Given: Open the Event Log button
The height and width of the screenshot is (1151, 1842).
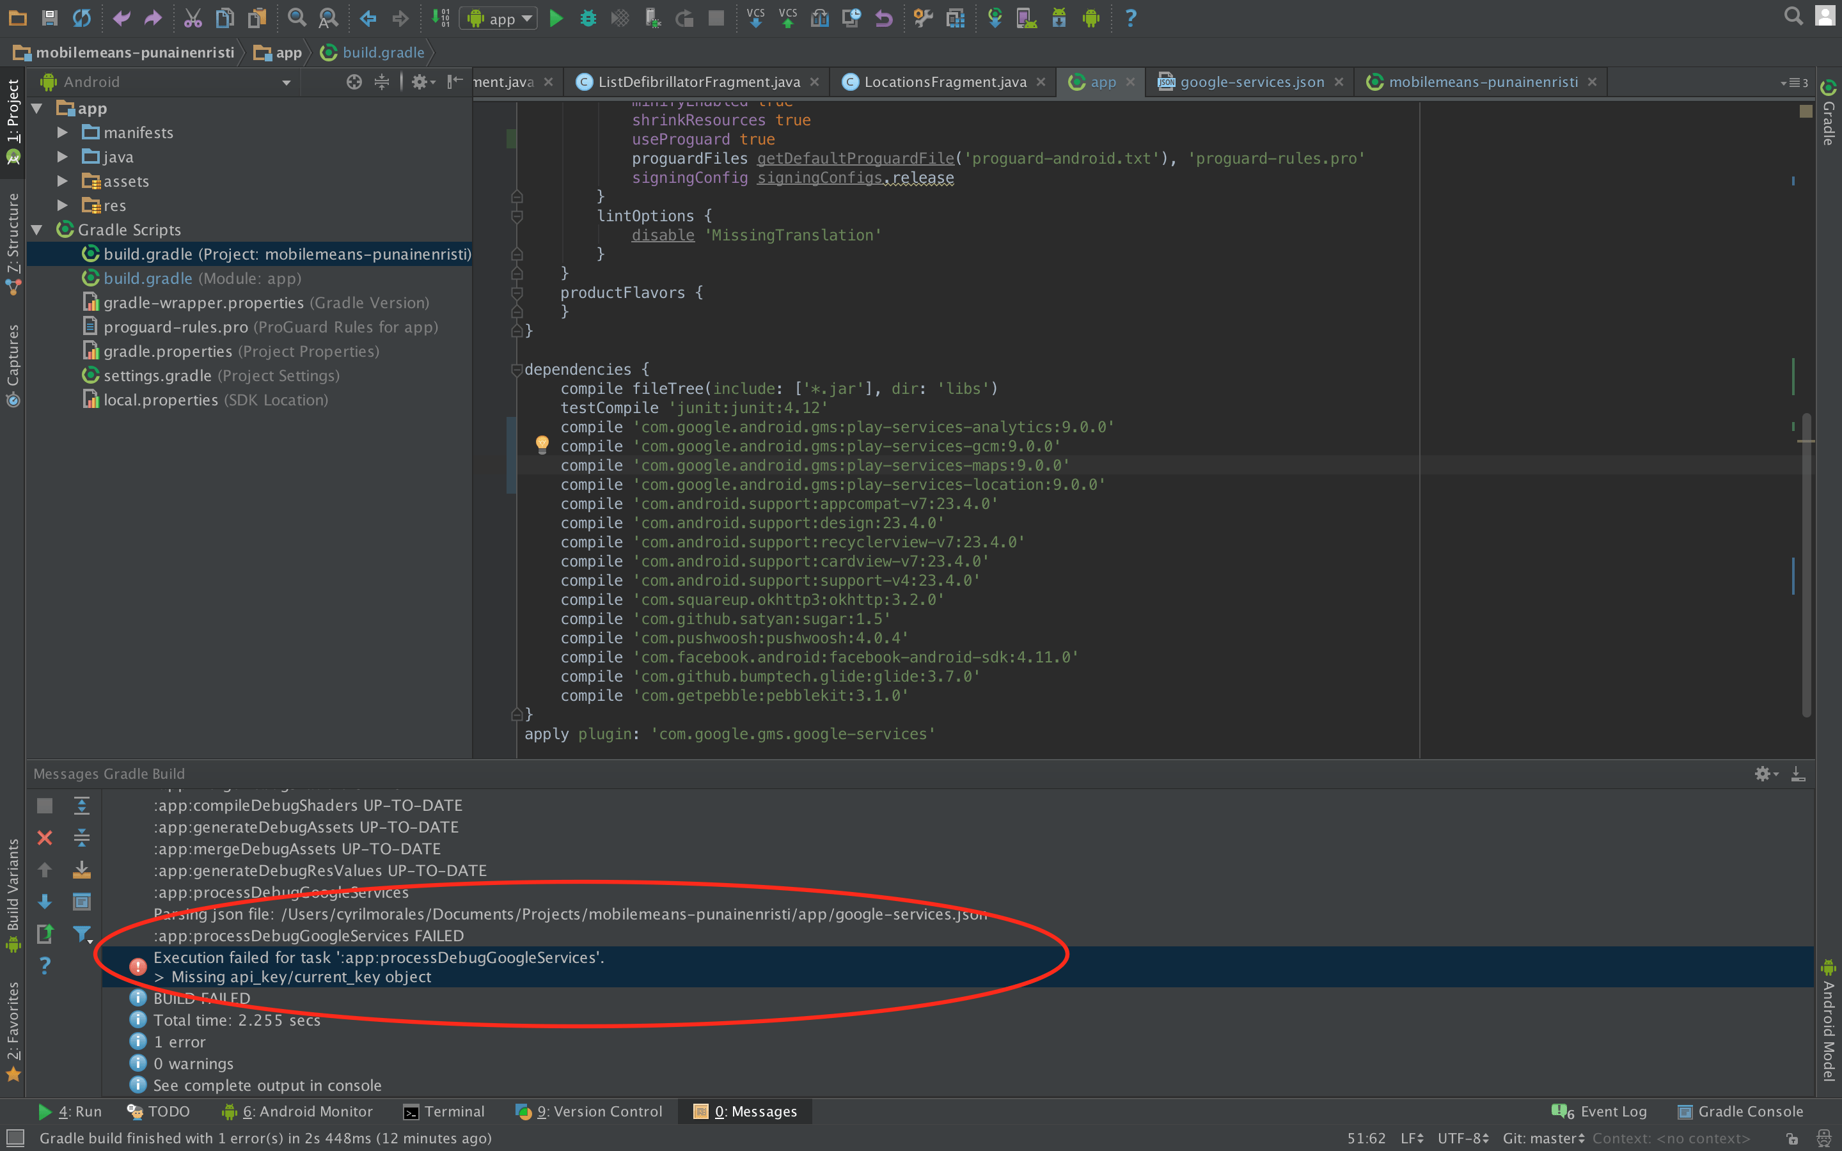Looking at the screenshot, I should pyautogui.click(x=1600, y=1111).
